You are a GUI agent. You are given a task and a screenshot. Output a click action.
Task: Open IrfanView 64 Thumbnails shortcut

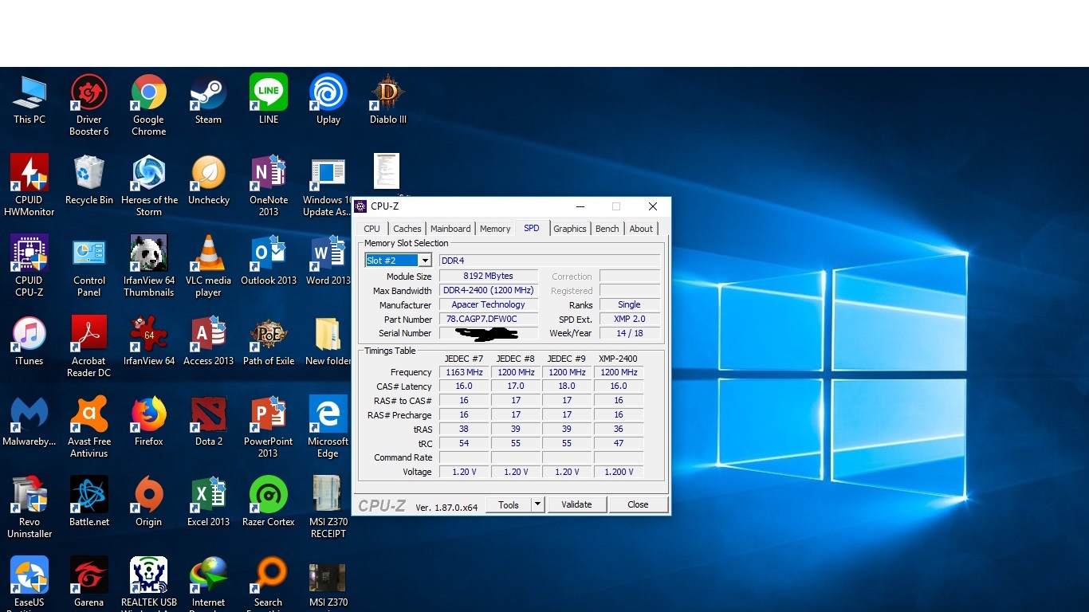tap(149, 266)
